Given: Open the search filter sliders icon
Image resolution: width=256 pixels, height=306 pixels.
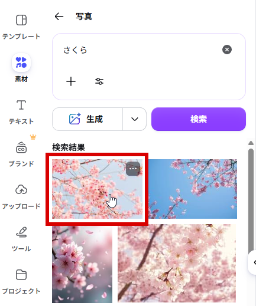Looking at the screenshot, I should (x=99, y=81).
